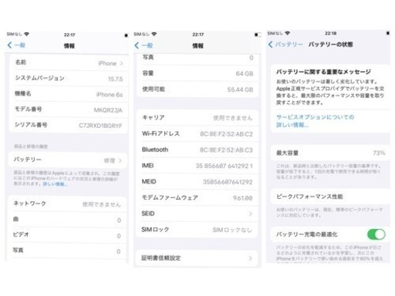The width and height of the screenshot is (395, 296).
Task: Tap SIMなし label in left screen
Action: tap(15, 34)
